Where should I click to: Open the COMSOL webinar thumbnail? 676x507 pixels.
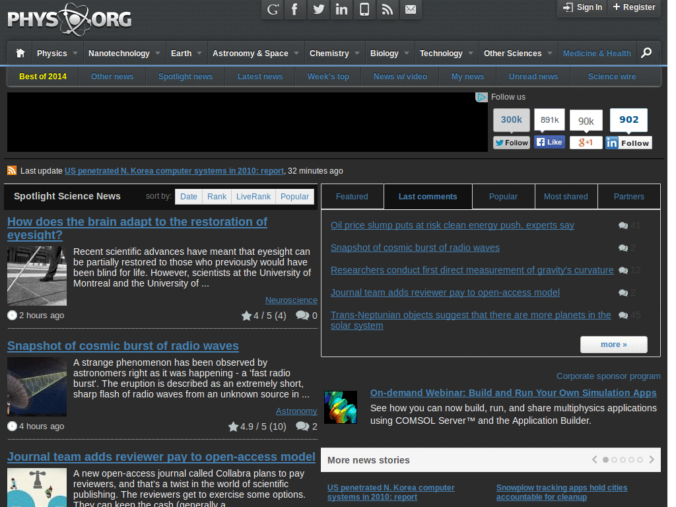tap(341, 407)
